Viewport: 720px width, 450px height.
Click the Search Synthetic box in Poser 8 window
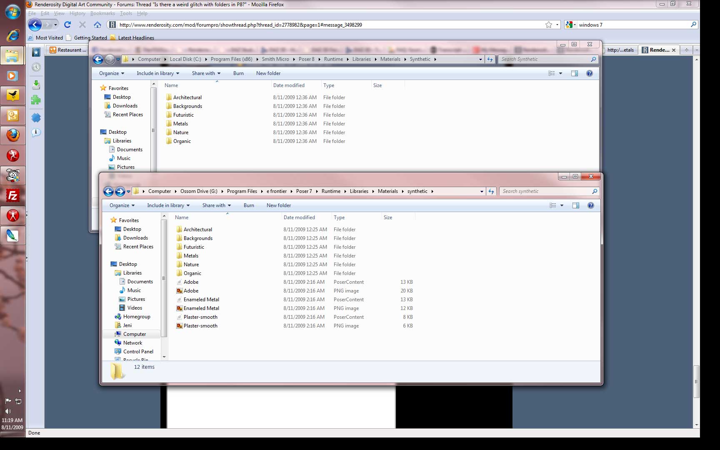[x=548, y=59]
